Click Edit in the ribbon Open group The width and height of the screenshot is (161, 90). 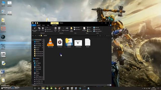(x=89, y=29)
